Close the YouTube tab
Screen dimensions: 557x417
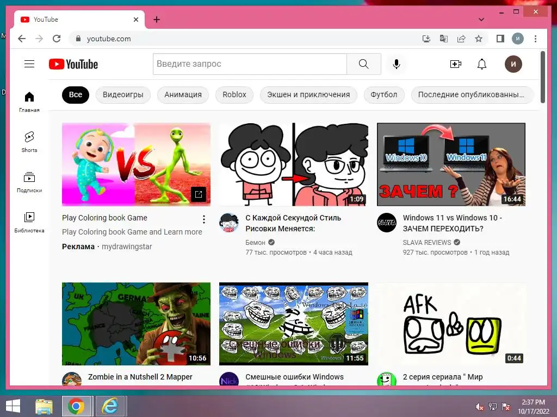[135, 20]
